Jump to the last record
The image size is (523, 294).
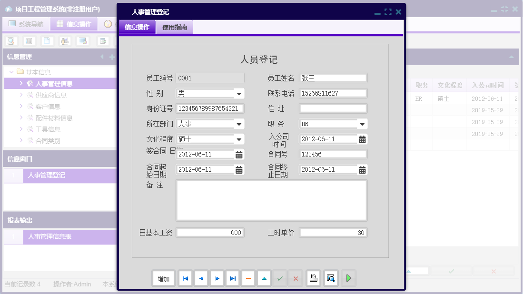click(x=232, y=278)
